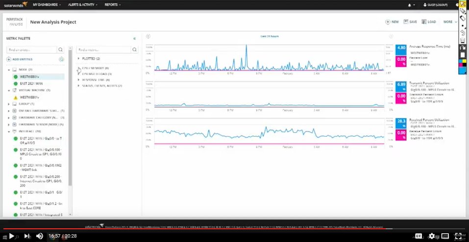Viewport: 469px width, 242px height.
Task: Click the Last 24 hours time range label
Action: pyautogui.click(x=270, y=36)
